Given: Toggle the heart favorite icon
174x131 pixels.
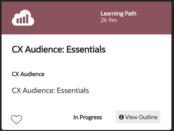Looking at the screenshot, I should (16, 120).
